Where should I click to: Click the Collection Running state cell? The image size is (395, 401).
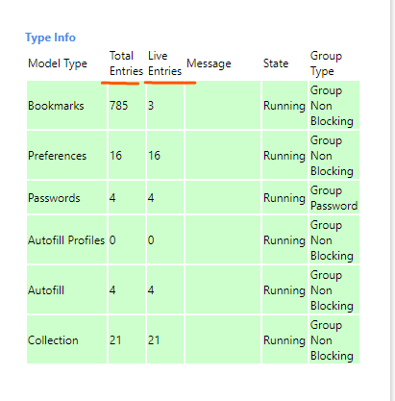(x=284, y=340)
